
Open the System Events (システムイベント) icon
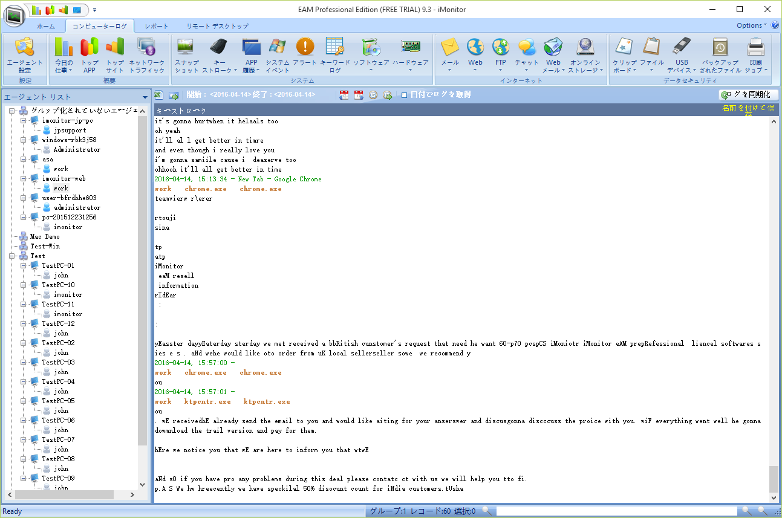coord(278,54)
